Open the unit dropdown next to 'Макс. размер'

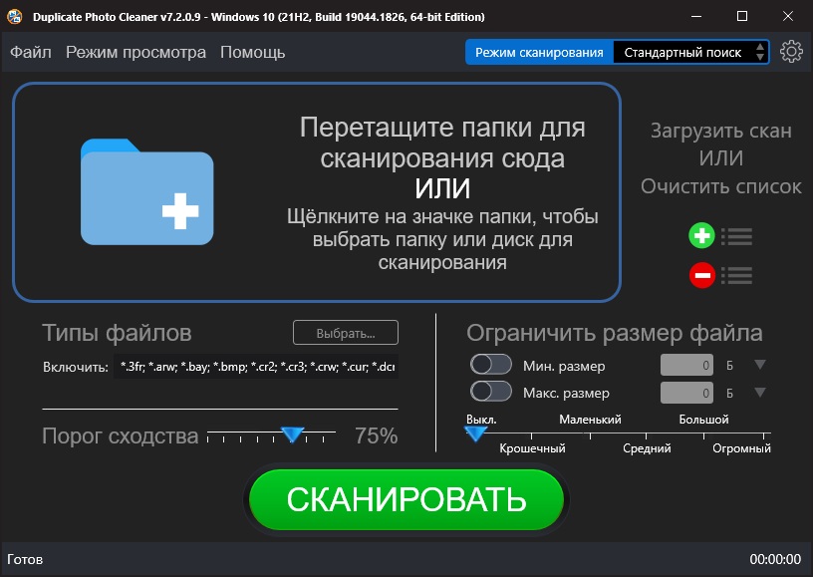click(x=759, y=393)
